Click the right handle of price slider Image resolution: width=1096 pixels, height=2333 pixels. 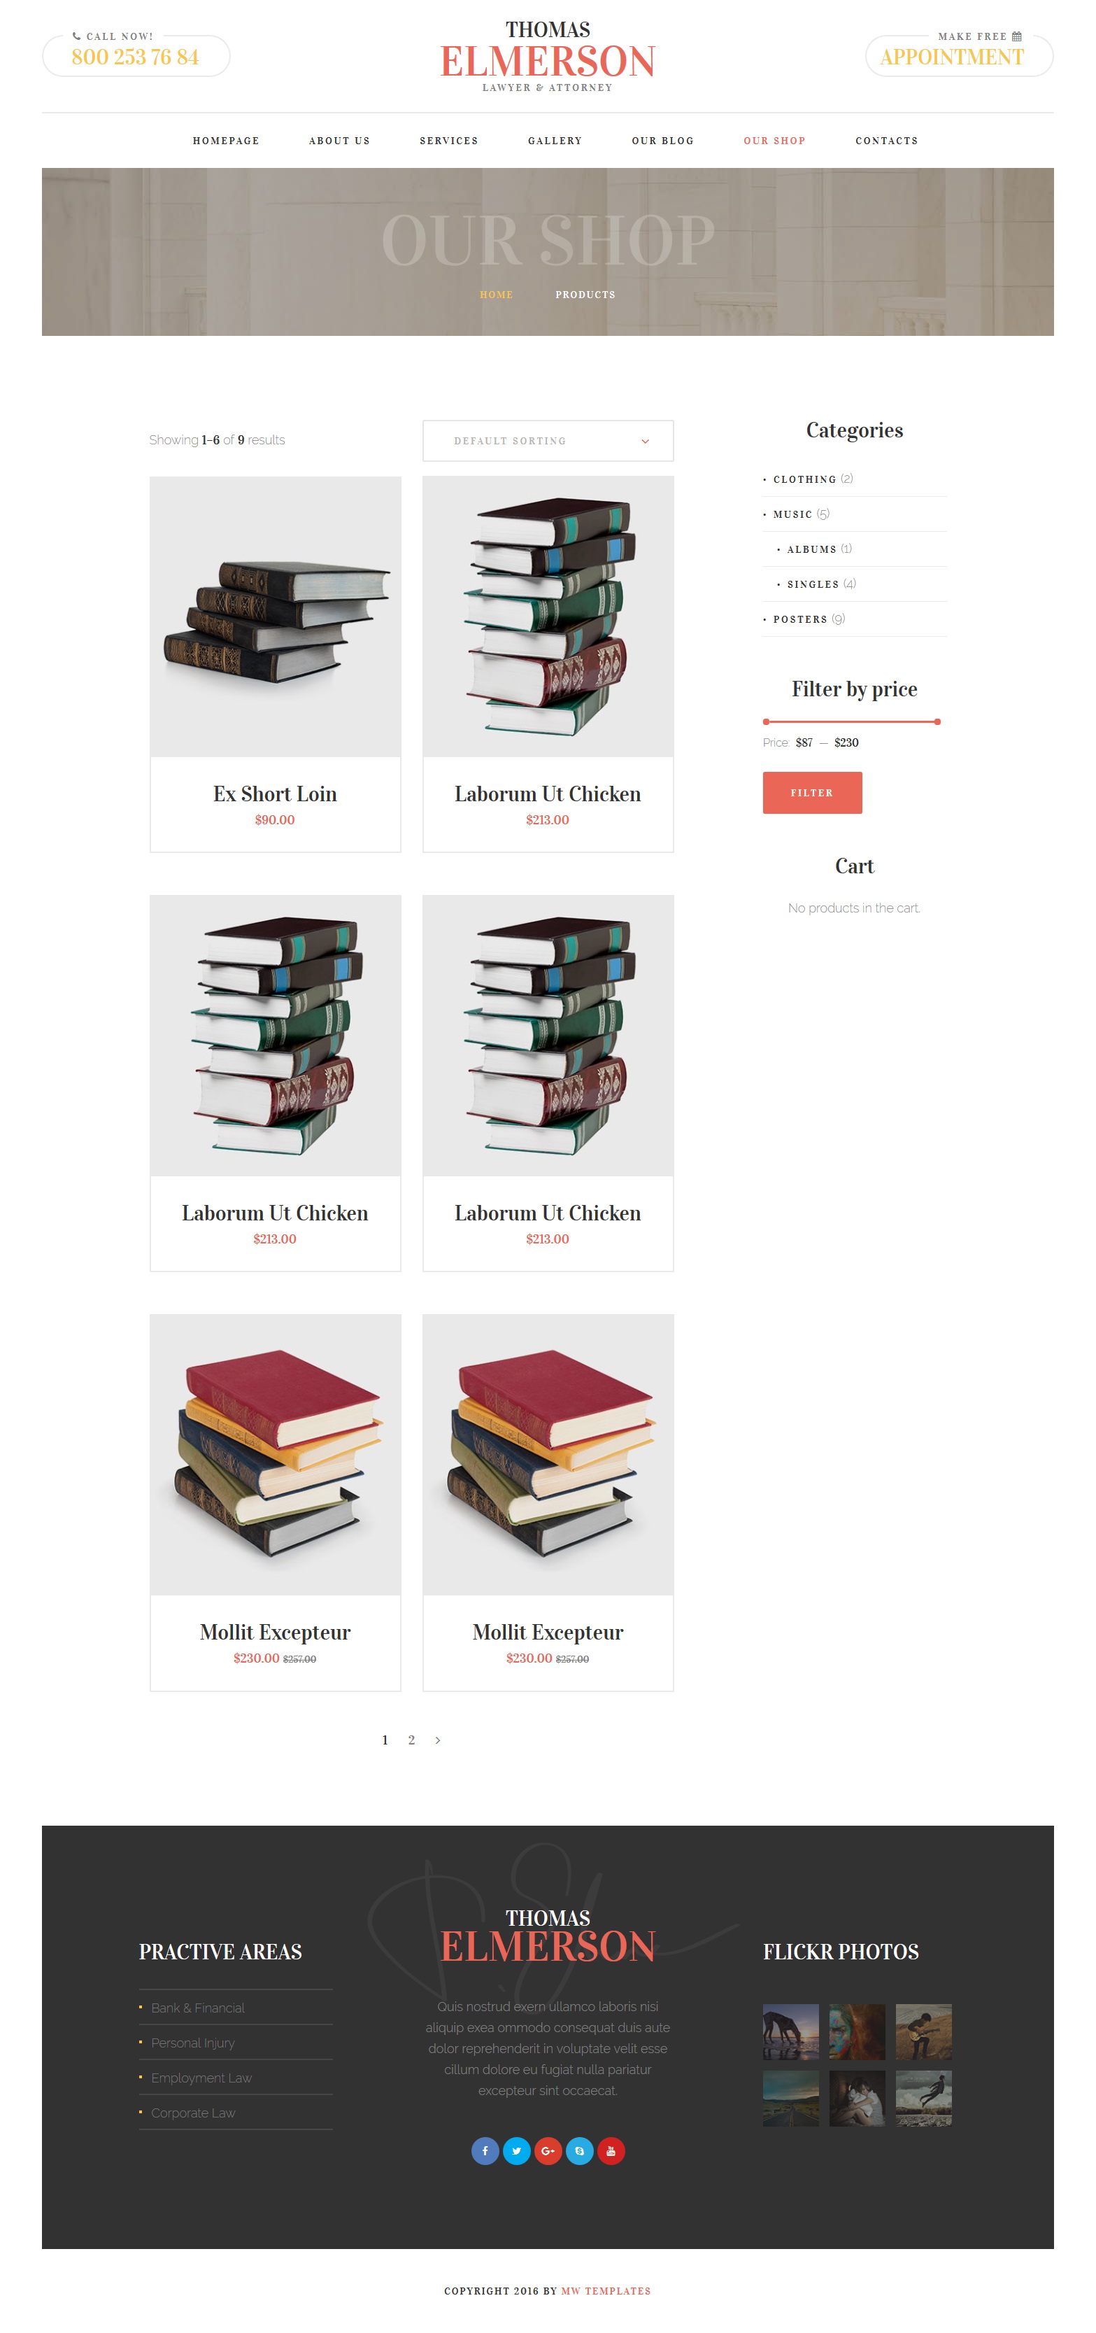point(937,722)
